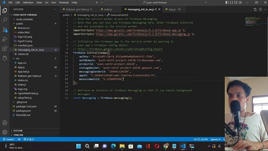This screenshot has height=151, width=268.
Task: Open the Manage gear icon
Action: 5,132
